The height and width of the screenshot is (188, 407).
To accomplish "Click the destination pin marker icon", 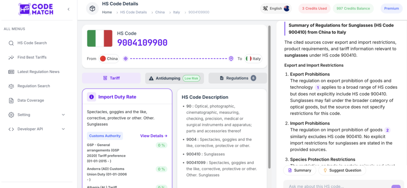I will point(231,59).
